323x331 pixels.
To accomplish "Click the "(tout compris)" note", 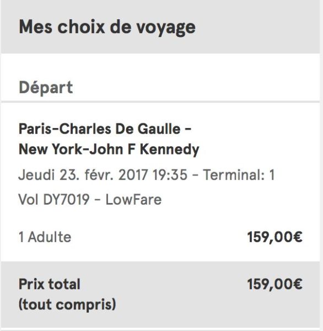I will 67,305.
